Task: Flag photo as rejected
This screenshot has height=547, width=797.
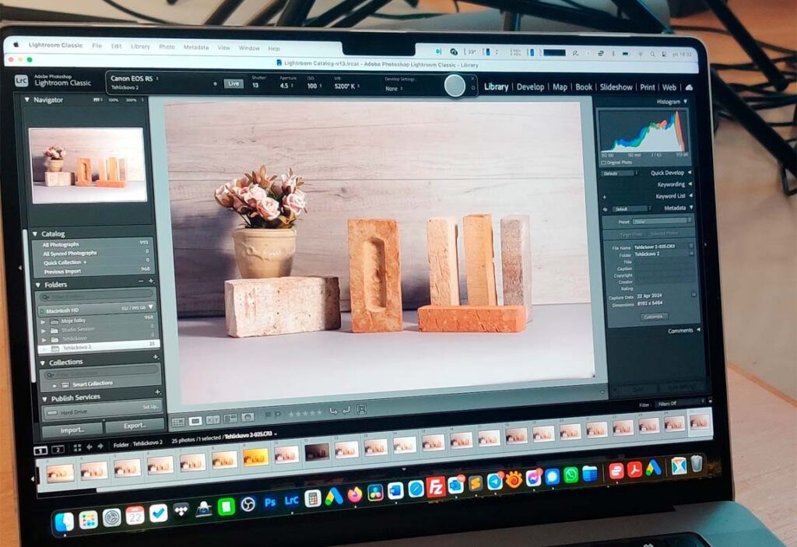Action: coord(278,415)
